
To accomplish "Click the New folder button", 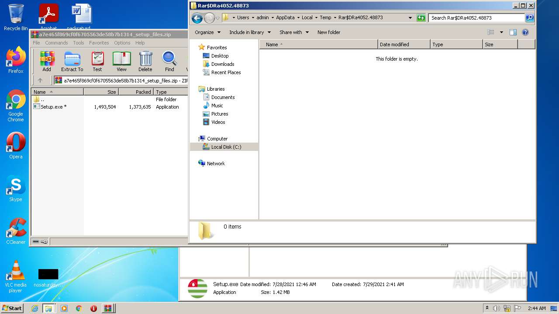I will [x=329, y=32].
